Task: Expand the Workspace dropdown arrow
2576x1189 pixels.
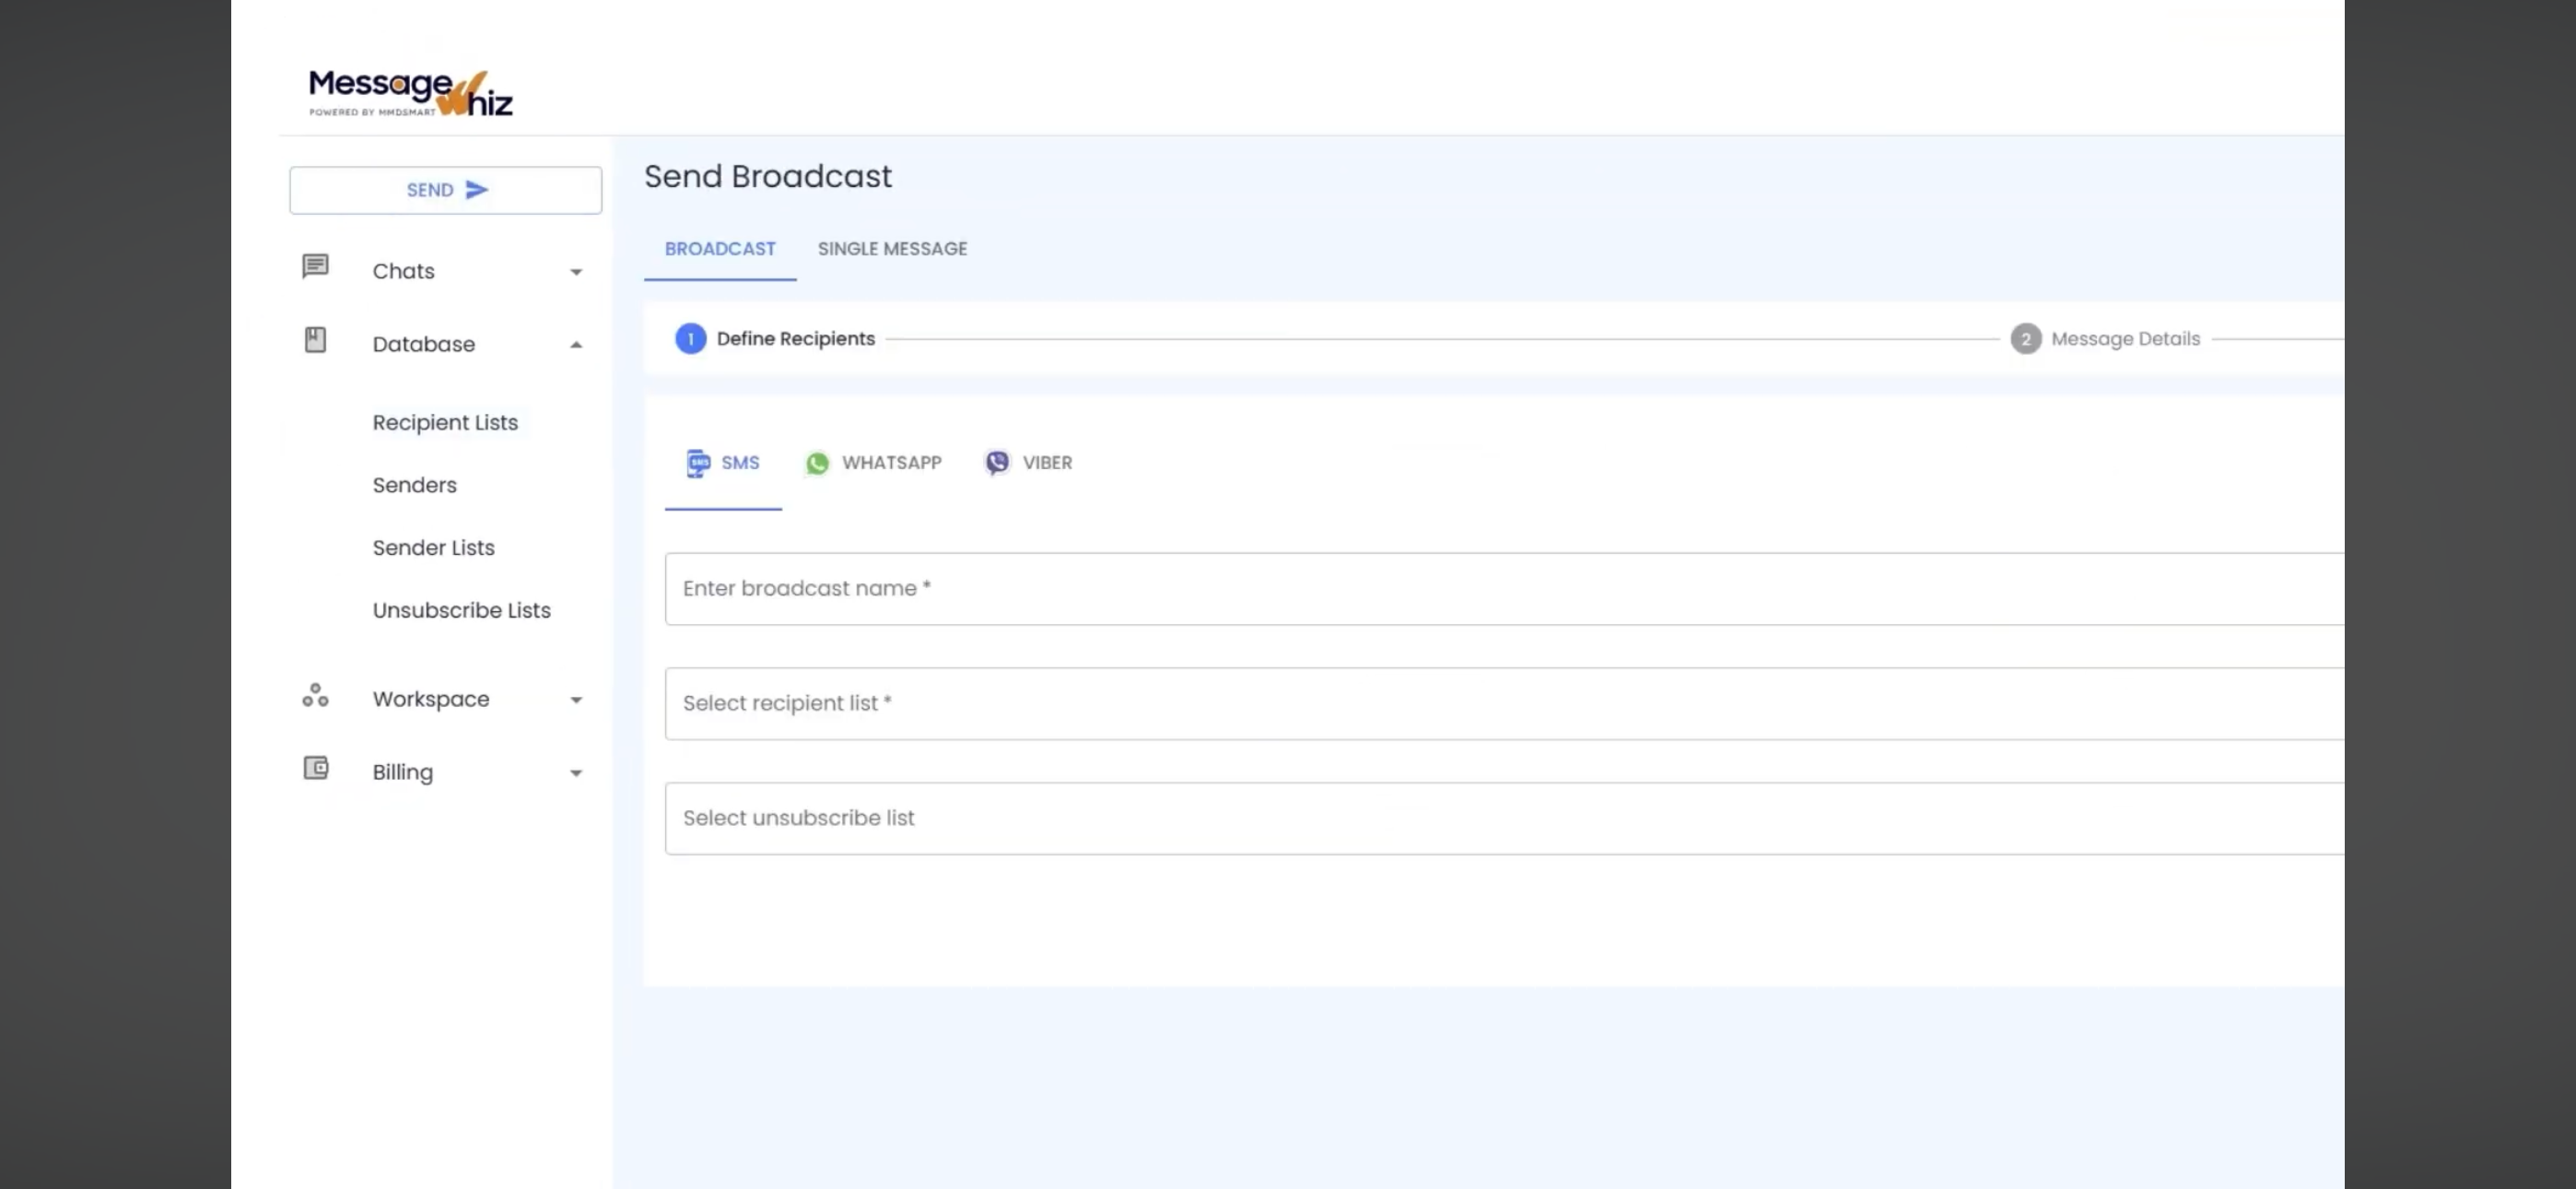Action: [x=576, y=700]
